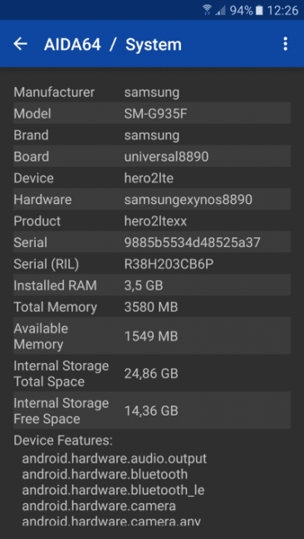Tap the Serial number value 9885b5534d48525a37
The height and width of the screenshot is (539, 304).
click(x=192, y=242)
